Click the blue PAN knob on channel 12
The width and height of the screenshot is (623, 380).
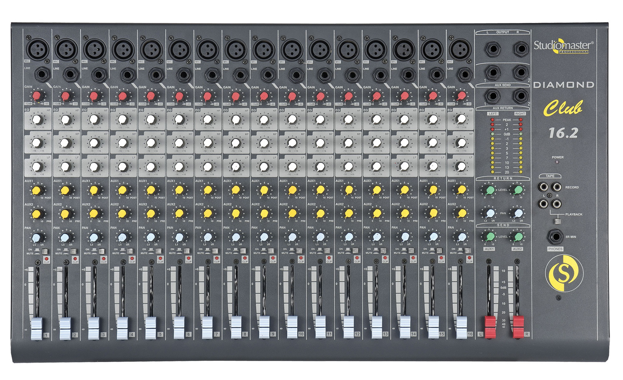349,237
